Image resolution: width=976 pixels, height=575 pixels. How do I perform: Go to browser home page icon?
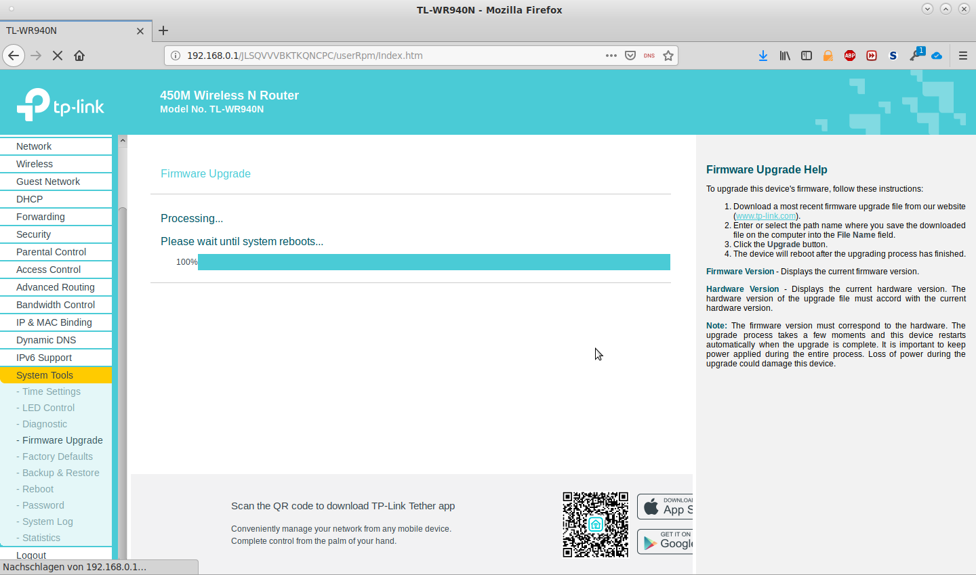click(79, 56)
